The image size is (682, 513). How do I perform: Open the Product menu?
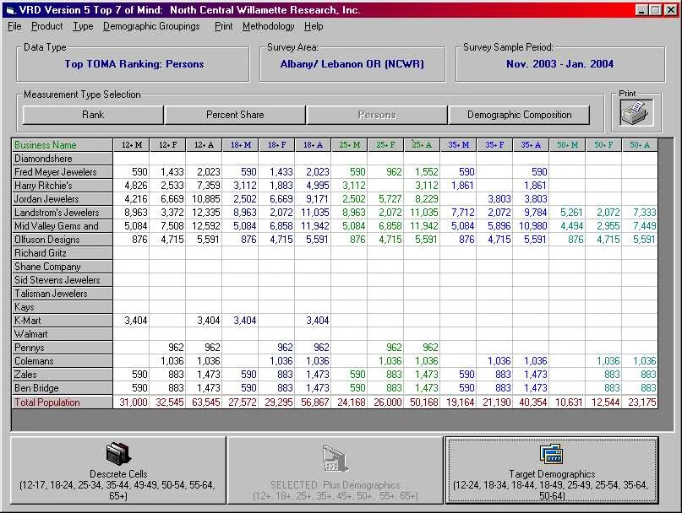[x=47, y=26]
